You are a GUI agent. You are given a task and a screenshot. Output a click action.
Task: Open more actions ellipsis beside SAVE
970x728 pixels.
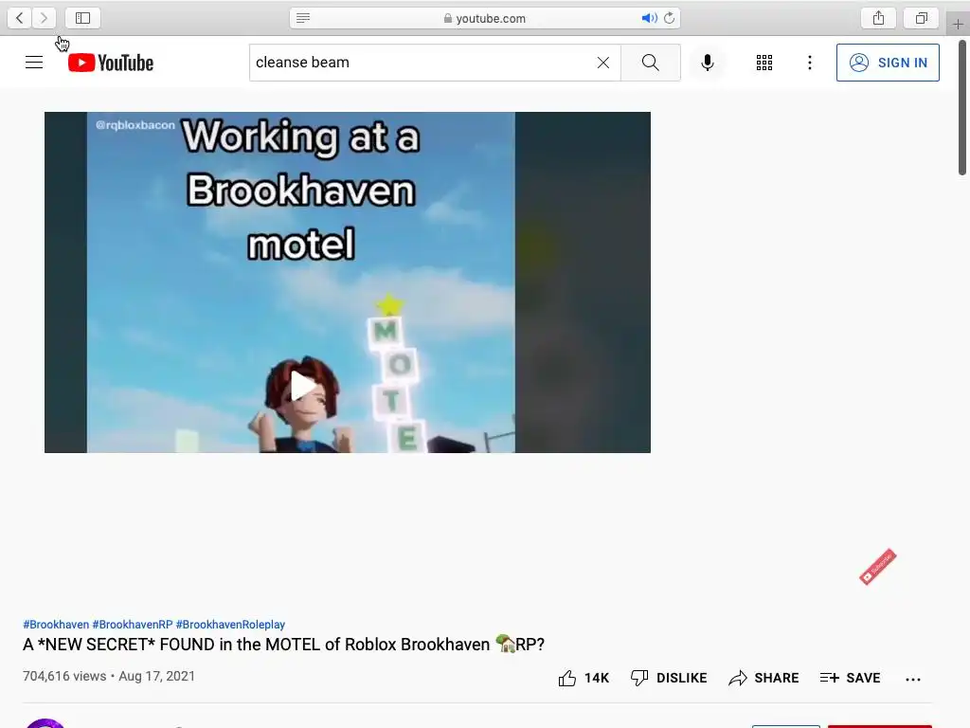[912, 679]
